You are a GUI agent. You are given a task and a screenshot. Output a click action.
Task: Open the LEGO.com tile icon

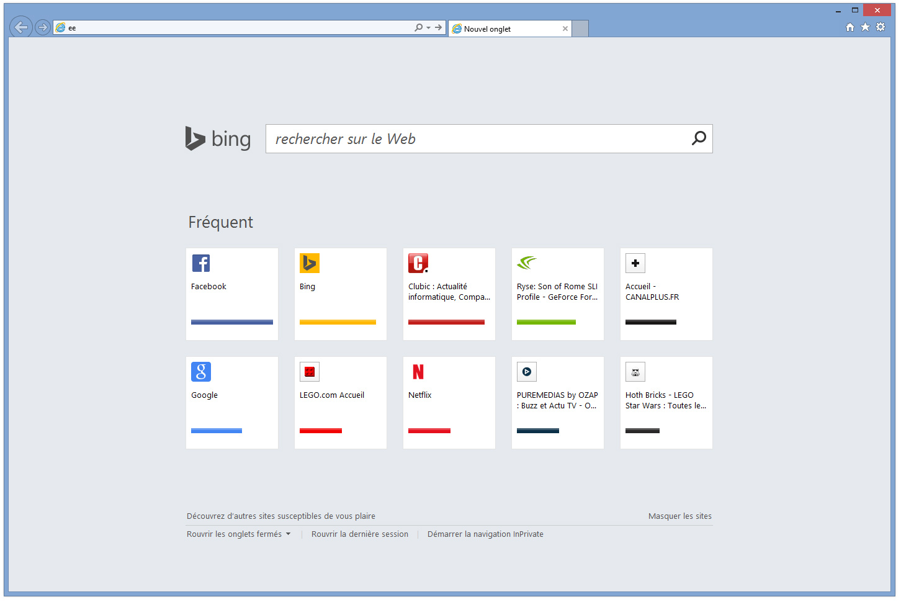tap(310, 372)
